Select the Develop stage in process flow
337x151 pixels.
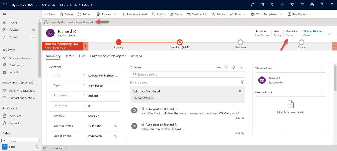179,42
